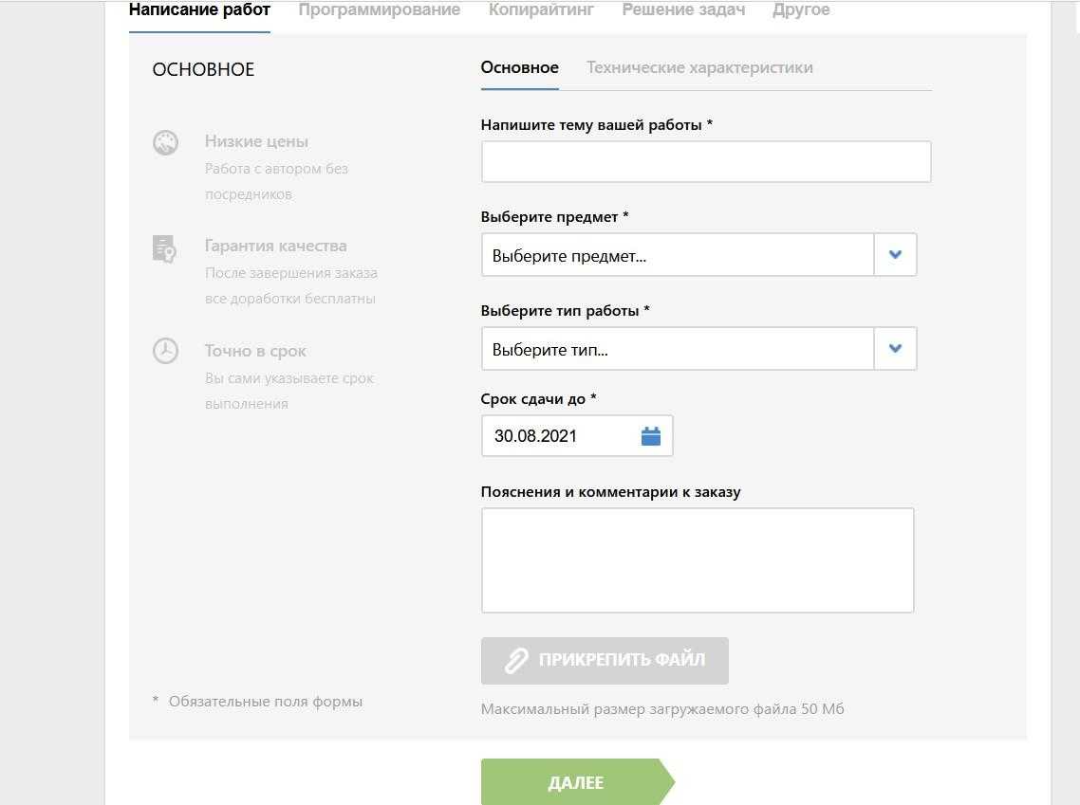Viewport: 1080px width, 805px height.
Task: Click the document icon beside Гарантия качества
Action: point(164,247)
